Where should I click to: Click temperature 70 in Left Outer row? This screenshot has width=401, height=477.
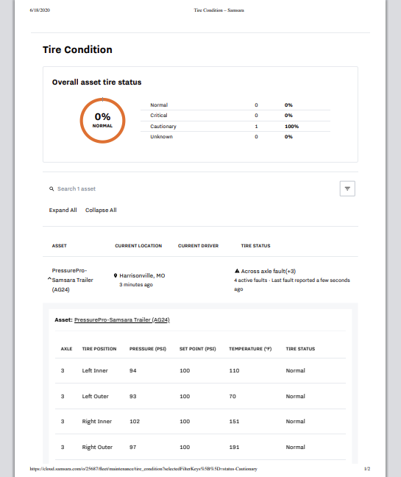coord(233,396)
